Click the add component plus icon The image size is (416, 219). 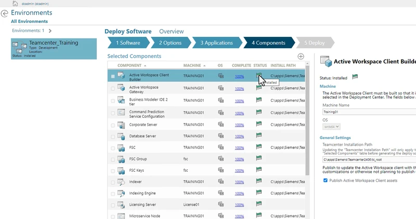pos(301,57)
